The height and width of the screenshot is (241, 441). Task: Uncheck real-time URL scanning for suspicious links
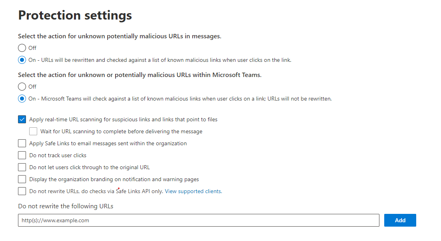pyautogui.click(x=22, y=119)
